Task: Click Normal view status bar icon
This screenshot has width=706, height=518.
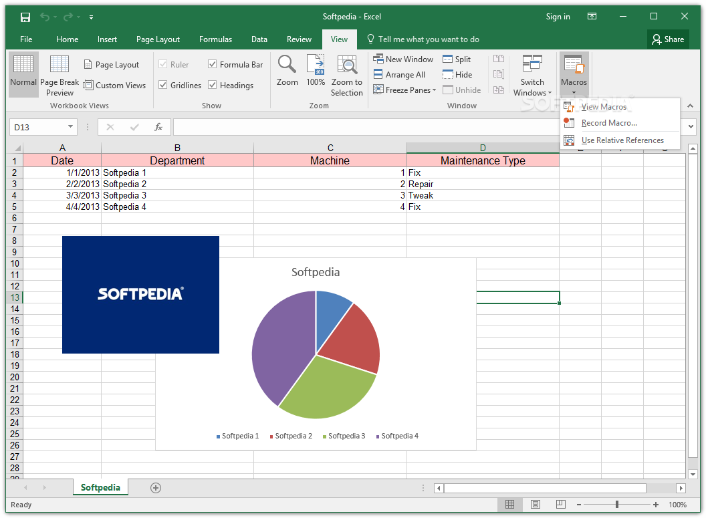Action: [509, 505]
